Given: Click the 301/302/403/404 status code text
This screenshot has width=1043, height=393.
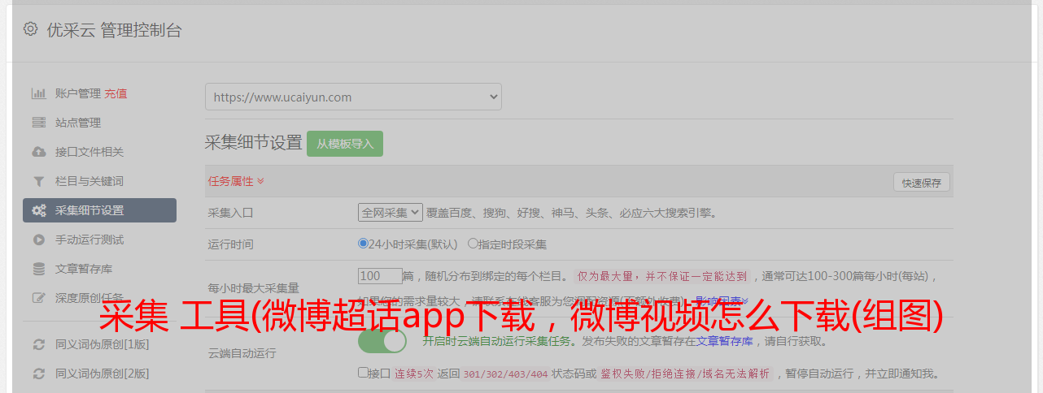Looking at the screenshot, I should (504, 374).
